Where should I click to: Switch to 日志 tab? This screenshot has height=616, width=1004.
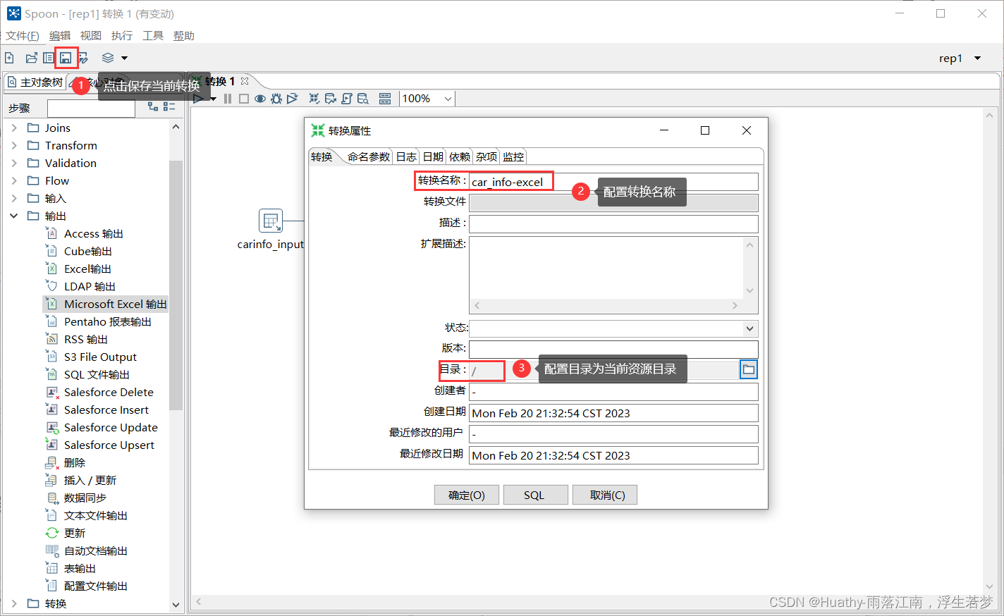click(406, 156)
